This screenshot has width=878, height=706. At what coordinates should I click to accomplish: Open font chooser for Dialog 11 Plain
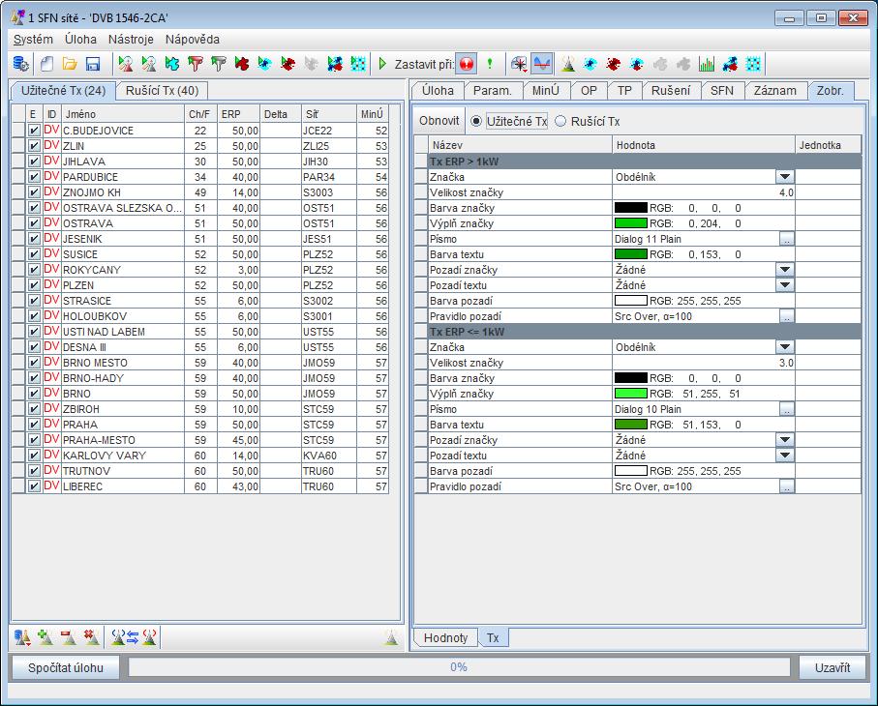coord(787,239)
